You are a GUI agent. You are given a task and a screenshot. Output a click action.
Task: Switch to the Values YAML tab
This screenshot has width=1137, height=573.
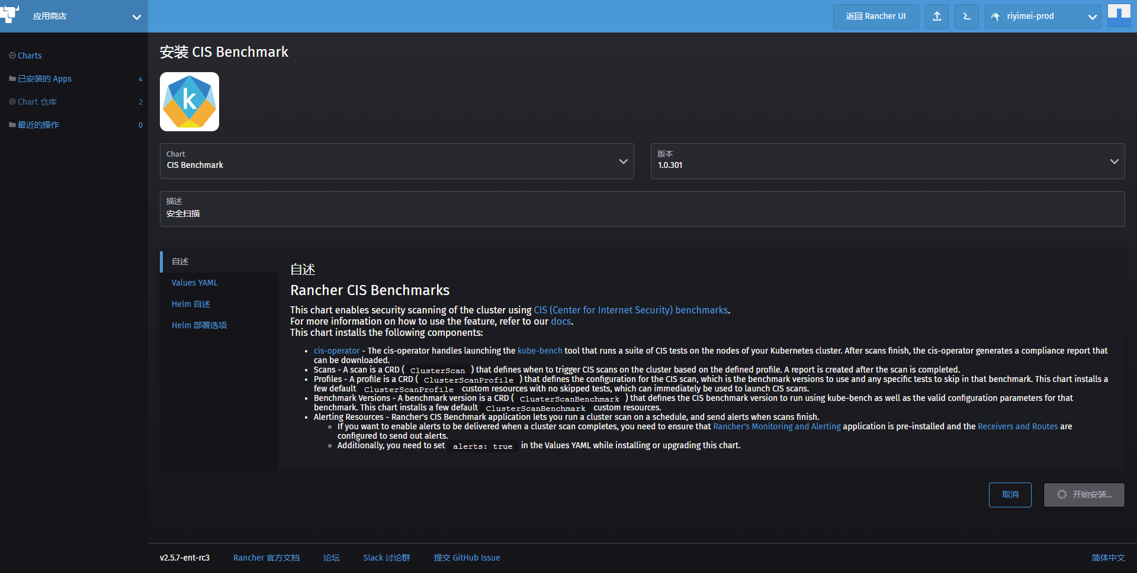click(x=195, y=283)
